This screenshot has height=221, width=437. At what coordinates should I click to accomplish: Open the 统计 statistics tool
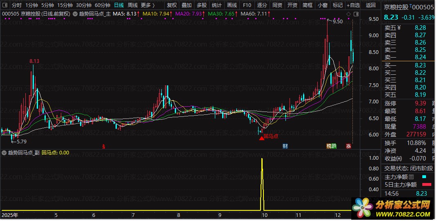(217, 5)
